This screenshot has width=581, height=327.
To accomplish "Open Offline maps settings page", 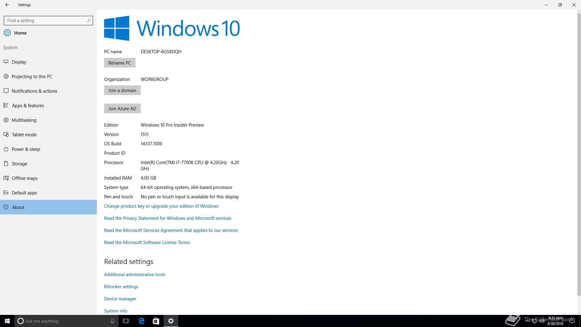I will click(48, 178).
